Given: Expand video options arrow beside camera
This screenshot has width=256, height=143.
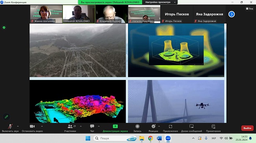Looking at the screenshot, I should tap(42, 126).
